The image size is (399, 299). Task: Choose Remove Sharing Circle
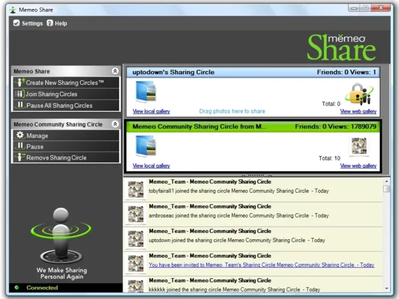pyautogui.click(x=66, y=157)
